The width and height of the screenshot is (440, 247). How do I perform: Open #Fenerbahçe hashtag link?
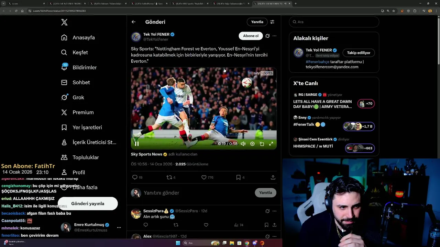[317, 62]
